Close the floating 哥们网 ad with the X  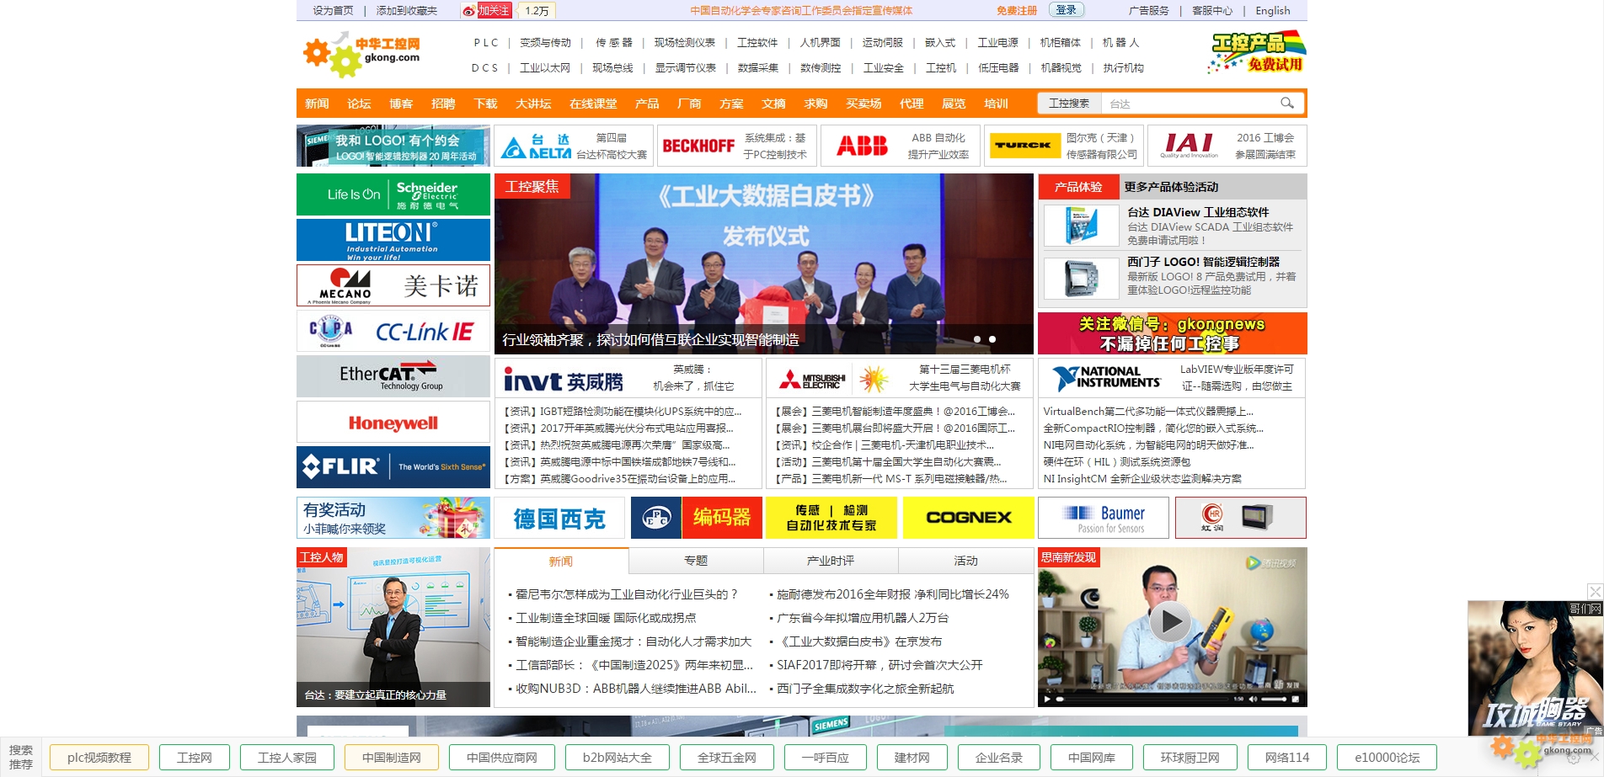pyautogui.click(x=1595, y=592)
